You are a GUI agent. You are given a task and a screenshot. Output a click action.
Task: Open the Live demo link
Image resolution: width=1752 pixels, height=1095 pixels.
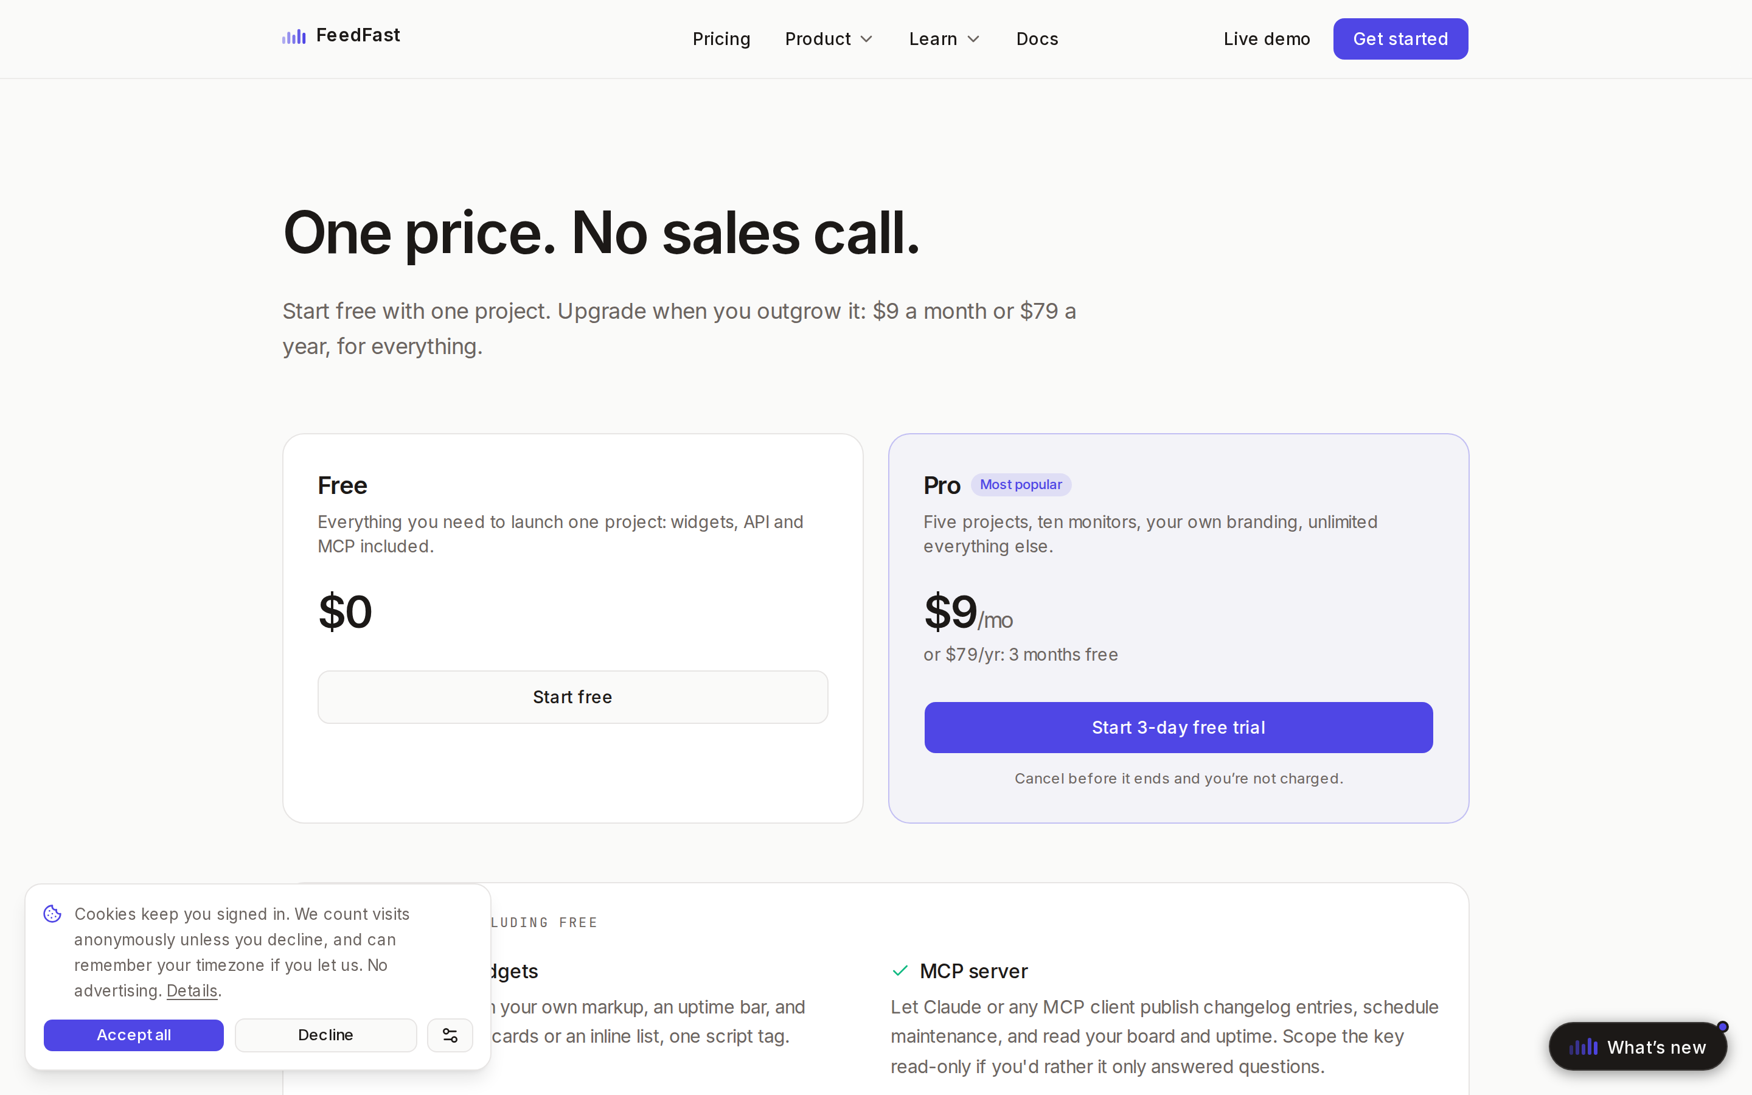[1266, 39]
